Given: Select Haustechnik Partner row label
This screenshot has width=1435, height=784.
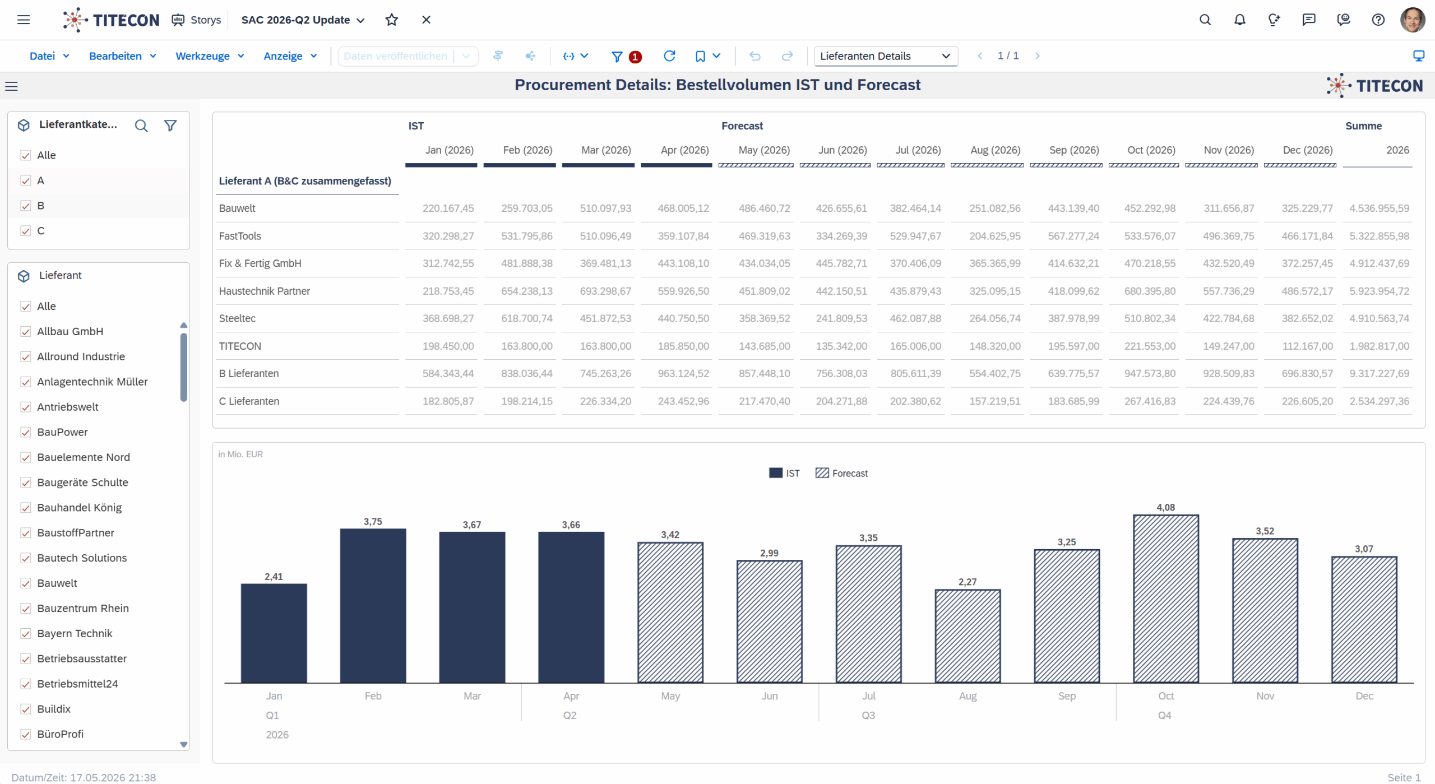Looking at the screenshot, I should pyautogui.click(x=264, y=291).
